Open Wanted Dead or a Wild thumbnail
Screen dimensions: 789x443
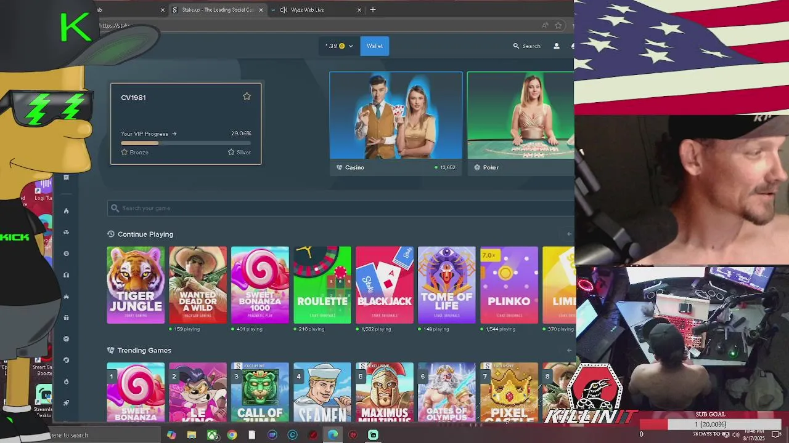tap(198, 285)
